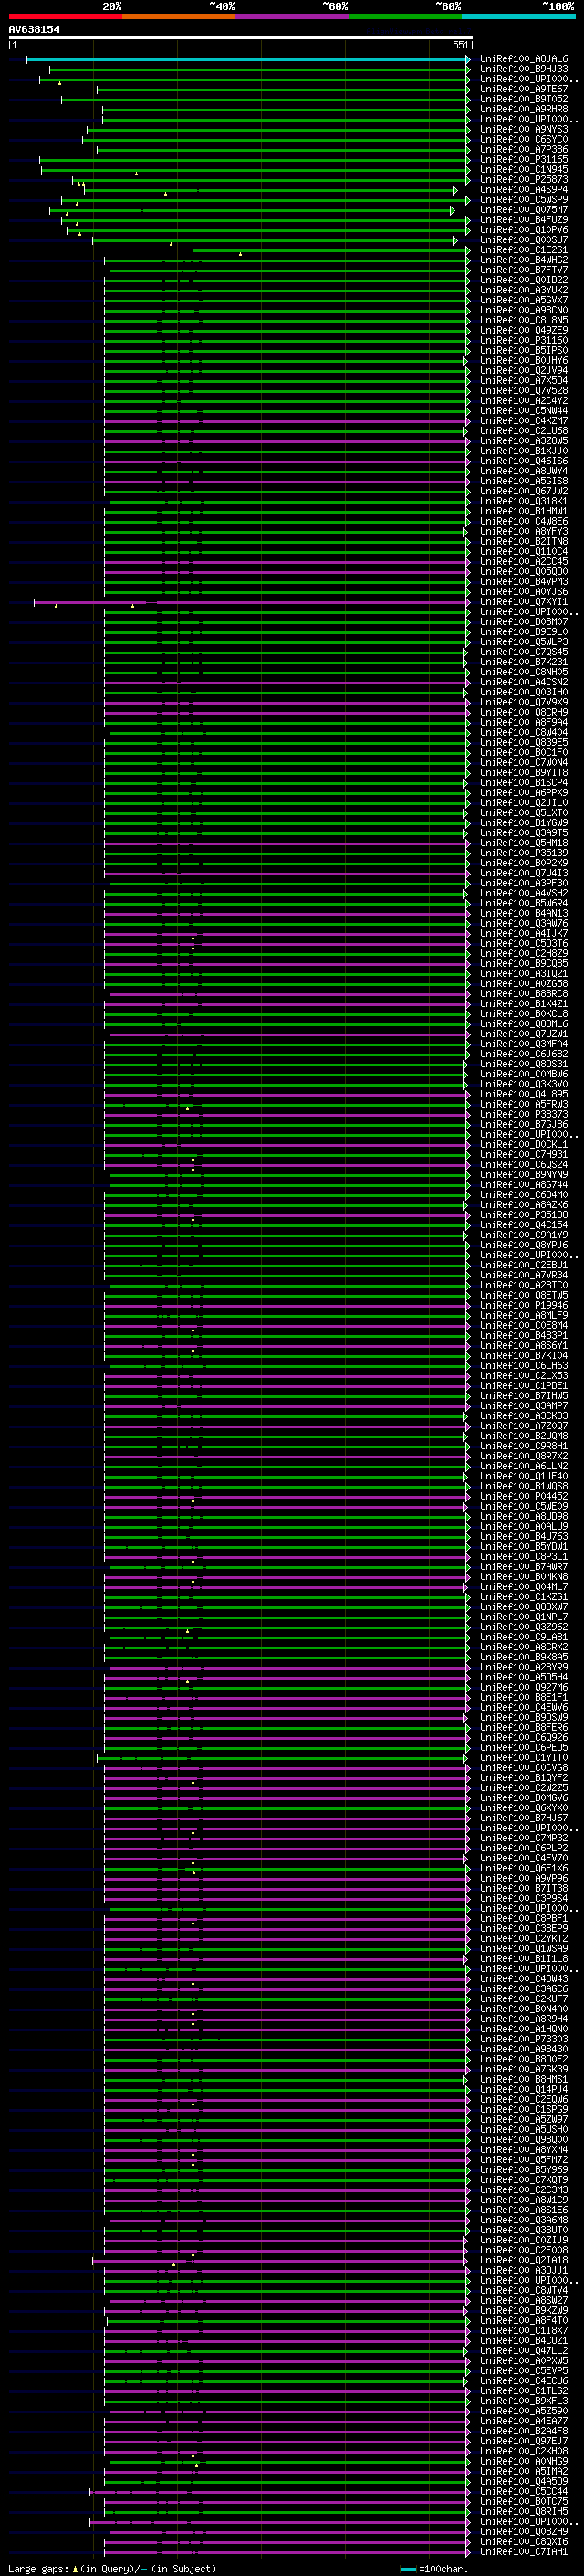Screen dimensions: 584x2576
Task: Click the query end position 551
Action: coord(460,45)
